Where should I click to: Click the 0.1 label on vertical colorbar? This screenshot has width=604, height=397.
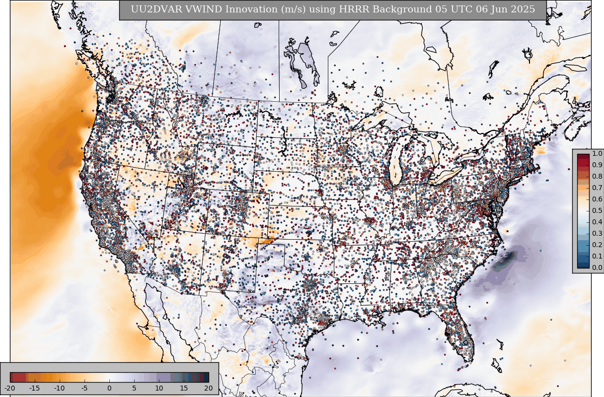pyautogui.click(x=597, y=257)
